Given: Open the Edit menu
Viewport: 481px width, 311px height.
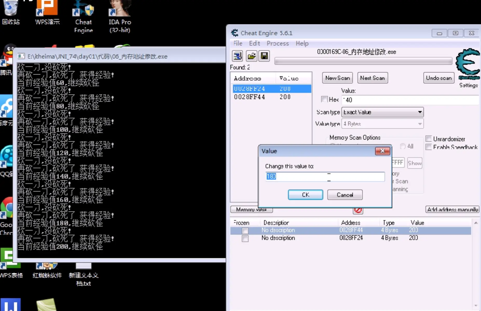Looking at the screenshot, I should [x=254, y=43].
